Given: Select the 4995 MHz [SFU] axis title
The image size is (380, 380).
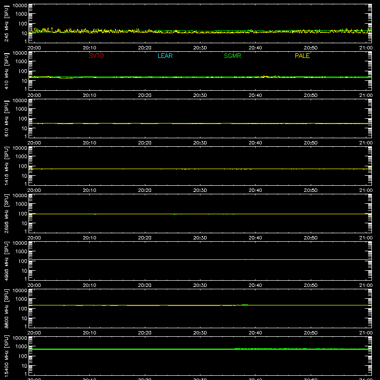Looking at the screenshot, I should pyautogui.click(x=6, y=261).
